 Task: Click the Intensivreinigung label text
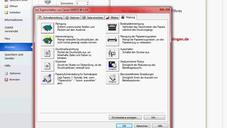tap(64, 37)
